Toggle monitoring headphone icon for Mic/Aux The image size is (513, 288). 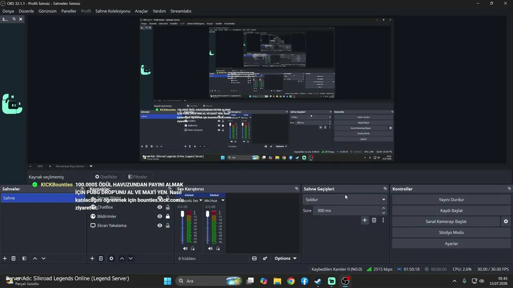point(218,248)
